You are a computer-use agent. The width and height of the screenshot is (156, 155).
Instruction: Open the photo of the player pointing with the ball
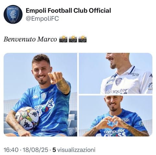point(40,94)
